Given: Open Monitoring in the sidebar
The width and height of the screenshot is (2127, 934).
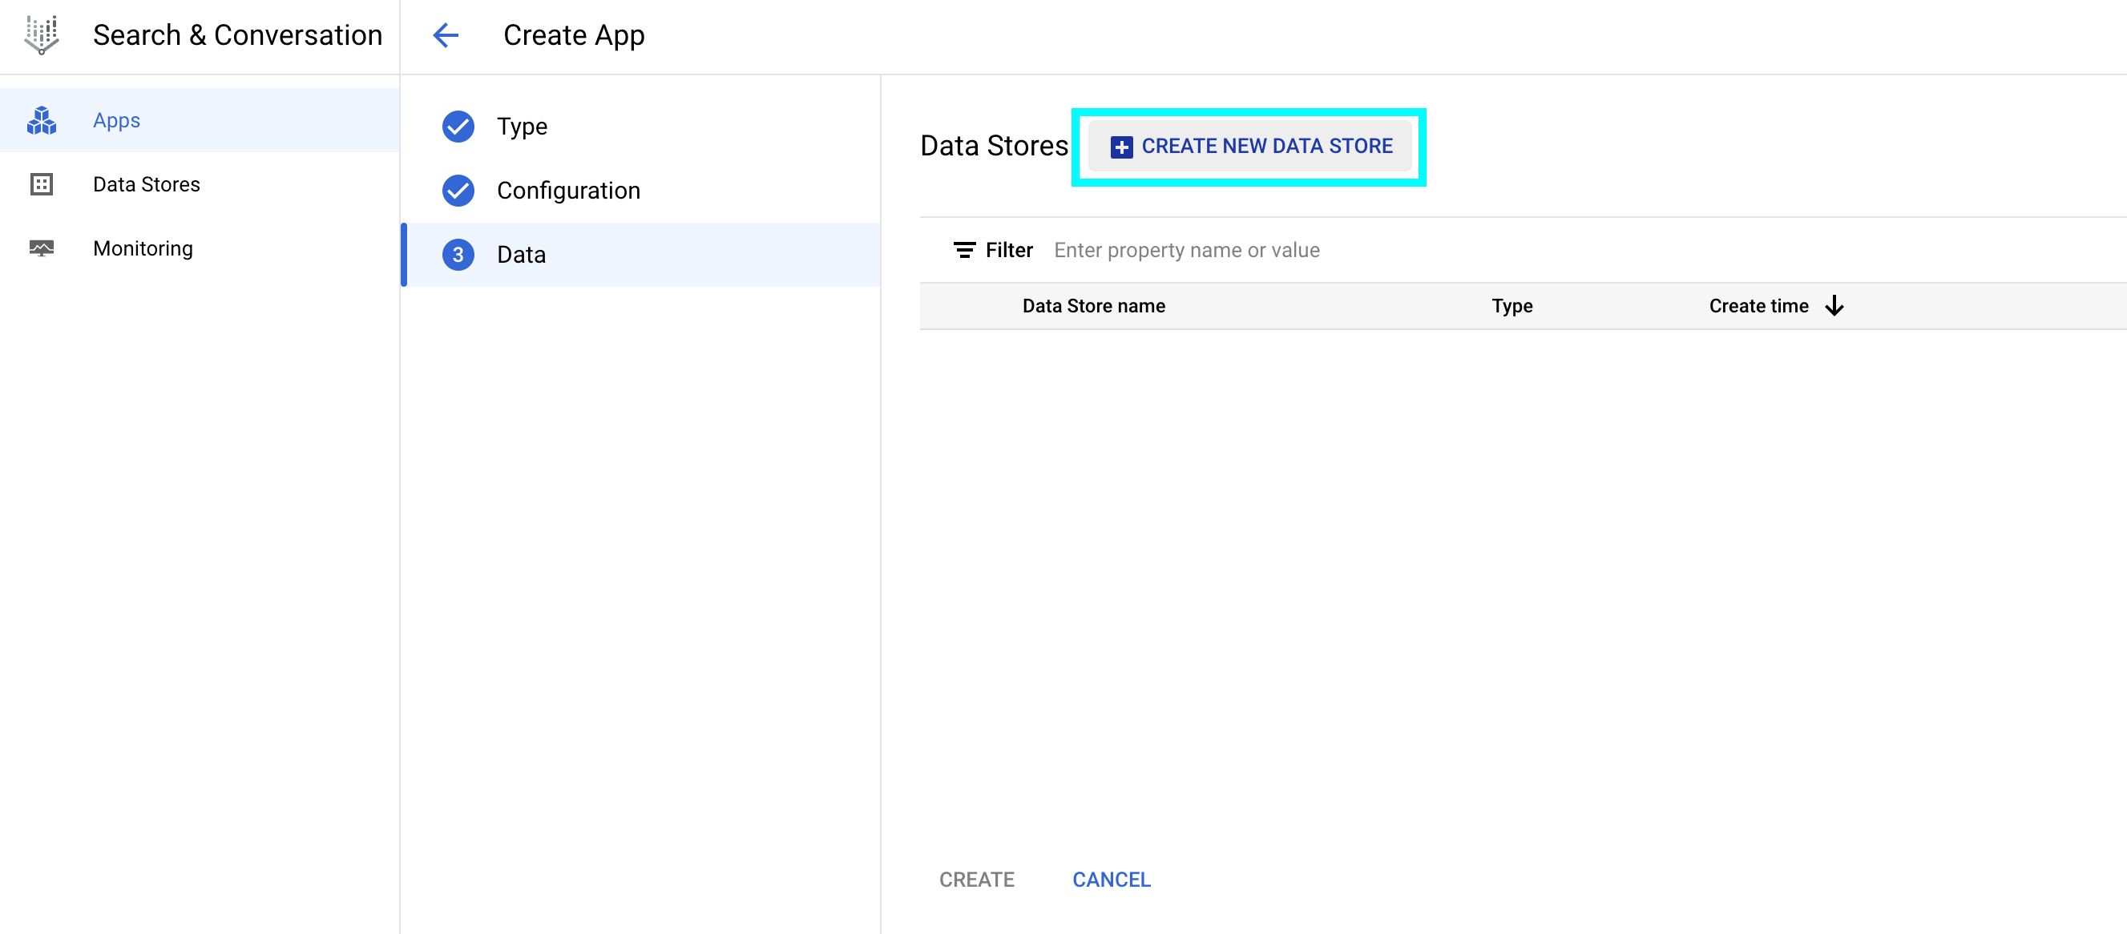Looking at the screenshot, I should tap(143, 248).
